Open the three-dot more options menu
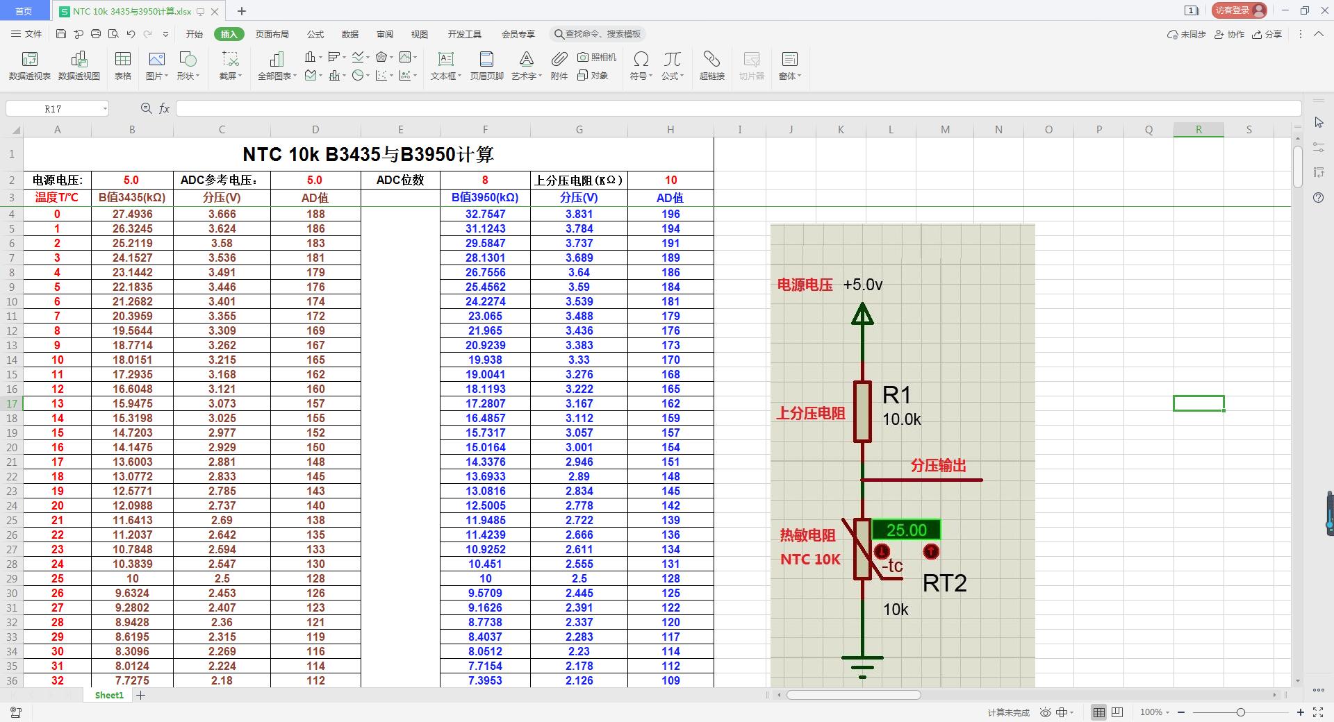The width and height of the screenshot is (1334, 722). pos(1301,34)
